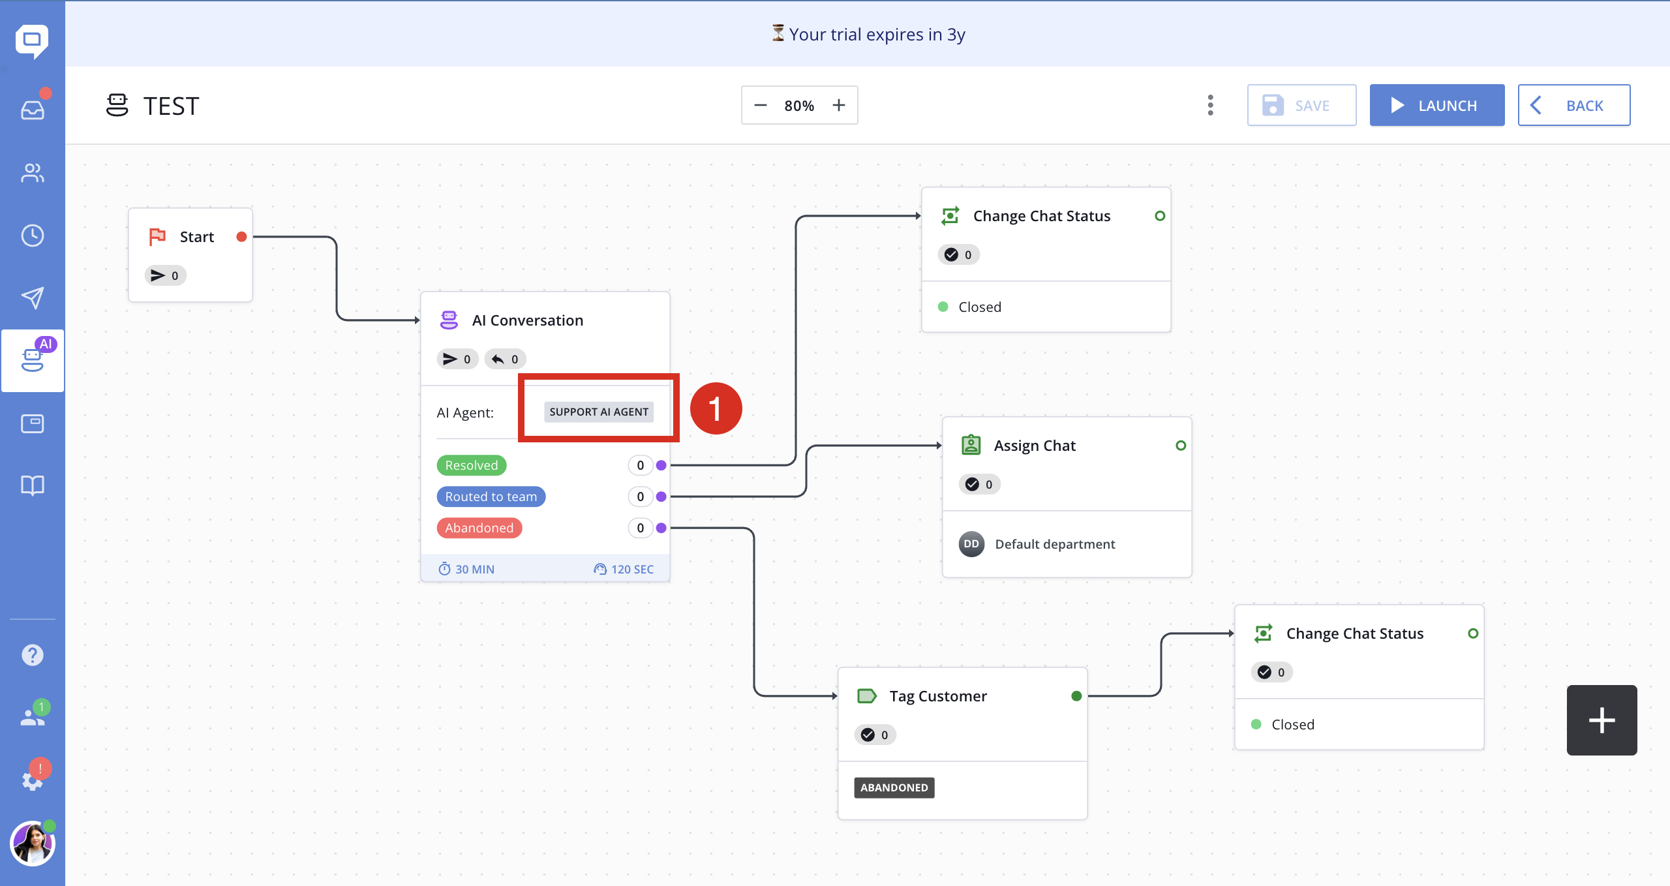Click the Start node red connector dot
Viewport: 1670px width, 886px height.
coord(241,237)
